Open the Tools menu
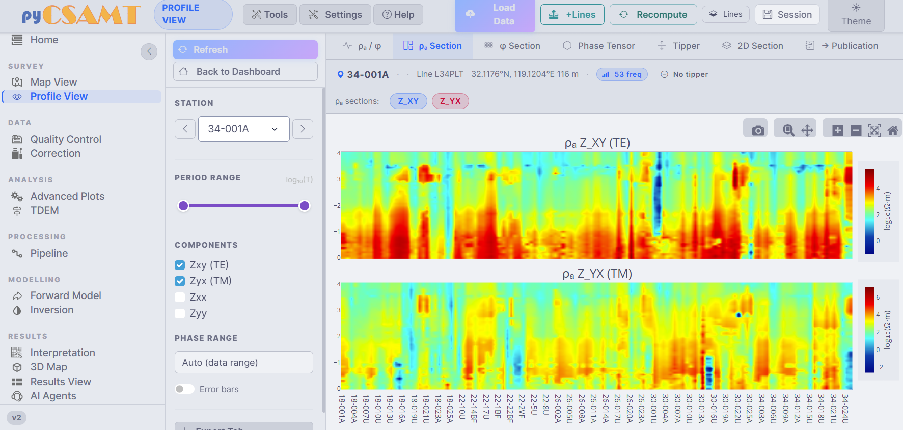The image size is (903, 430). [x=269, y=15]
